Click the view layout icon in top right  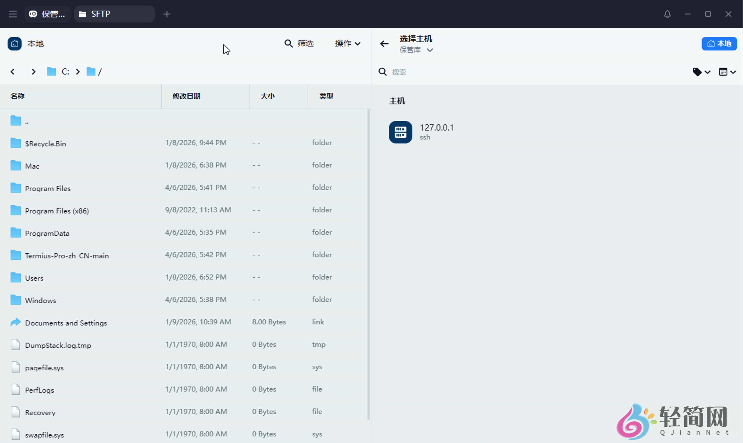point(724,72)
